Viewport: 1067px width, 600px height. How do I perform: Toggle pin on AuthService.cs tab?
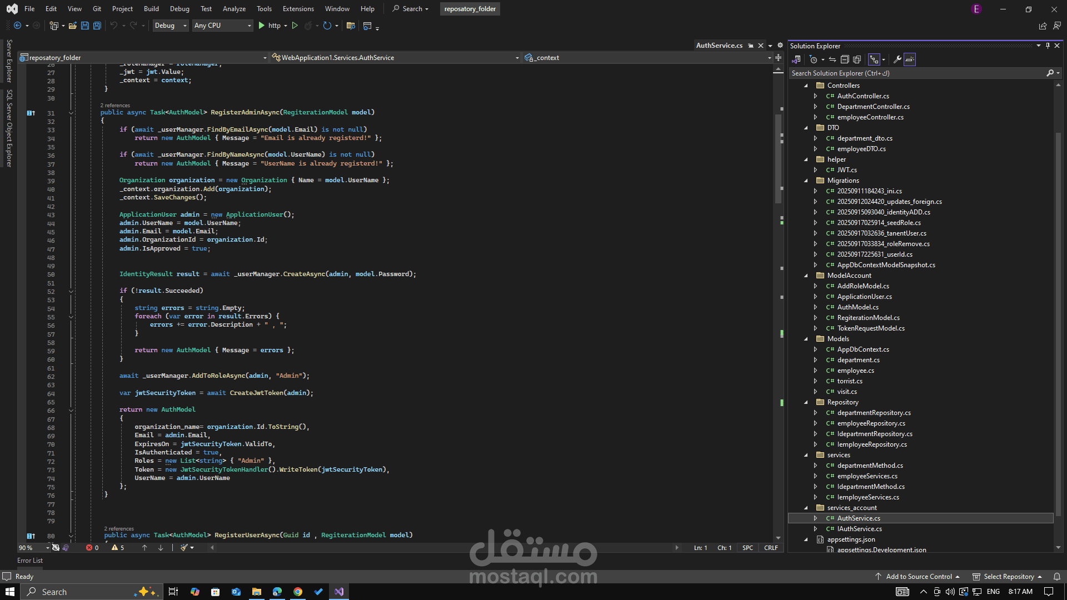[751, 46]
